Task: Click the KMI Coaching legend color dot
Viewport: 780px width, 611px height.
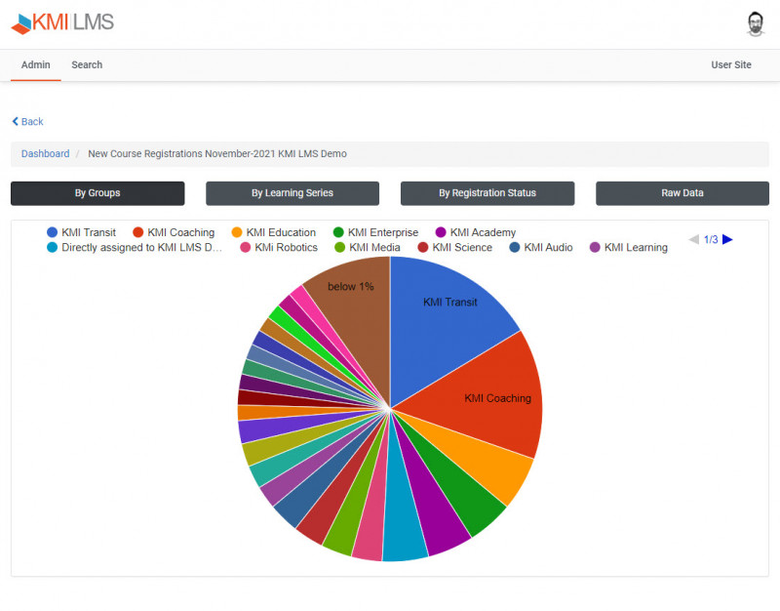Action: click(x=138, y=232)
